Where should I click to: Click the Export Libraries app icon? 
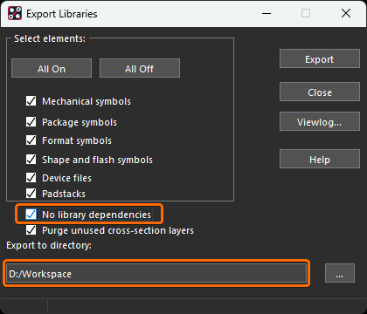tap(15, 13)
